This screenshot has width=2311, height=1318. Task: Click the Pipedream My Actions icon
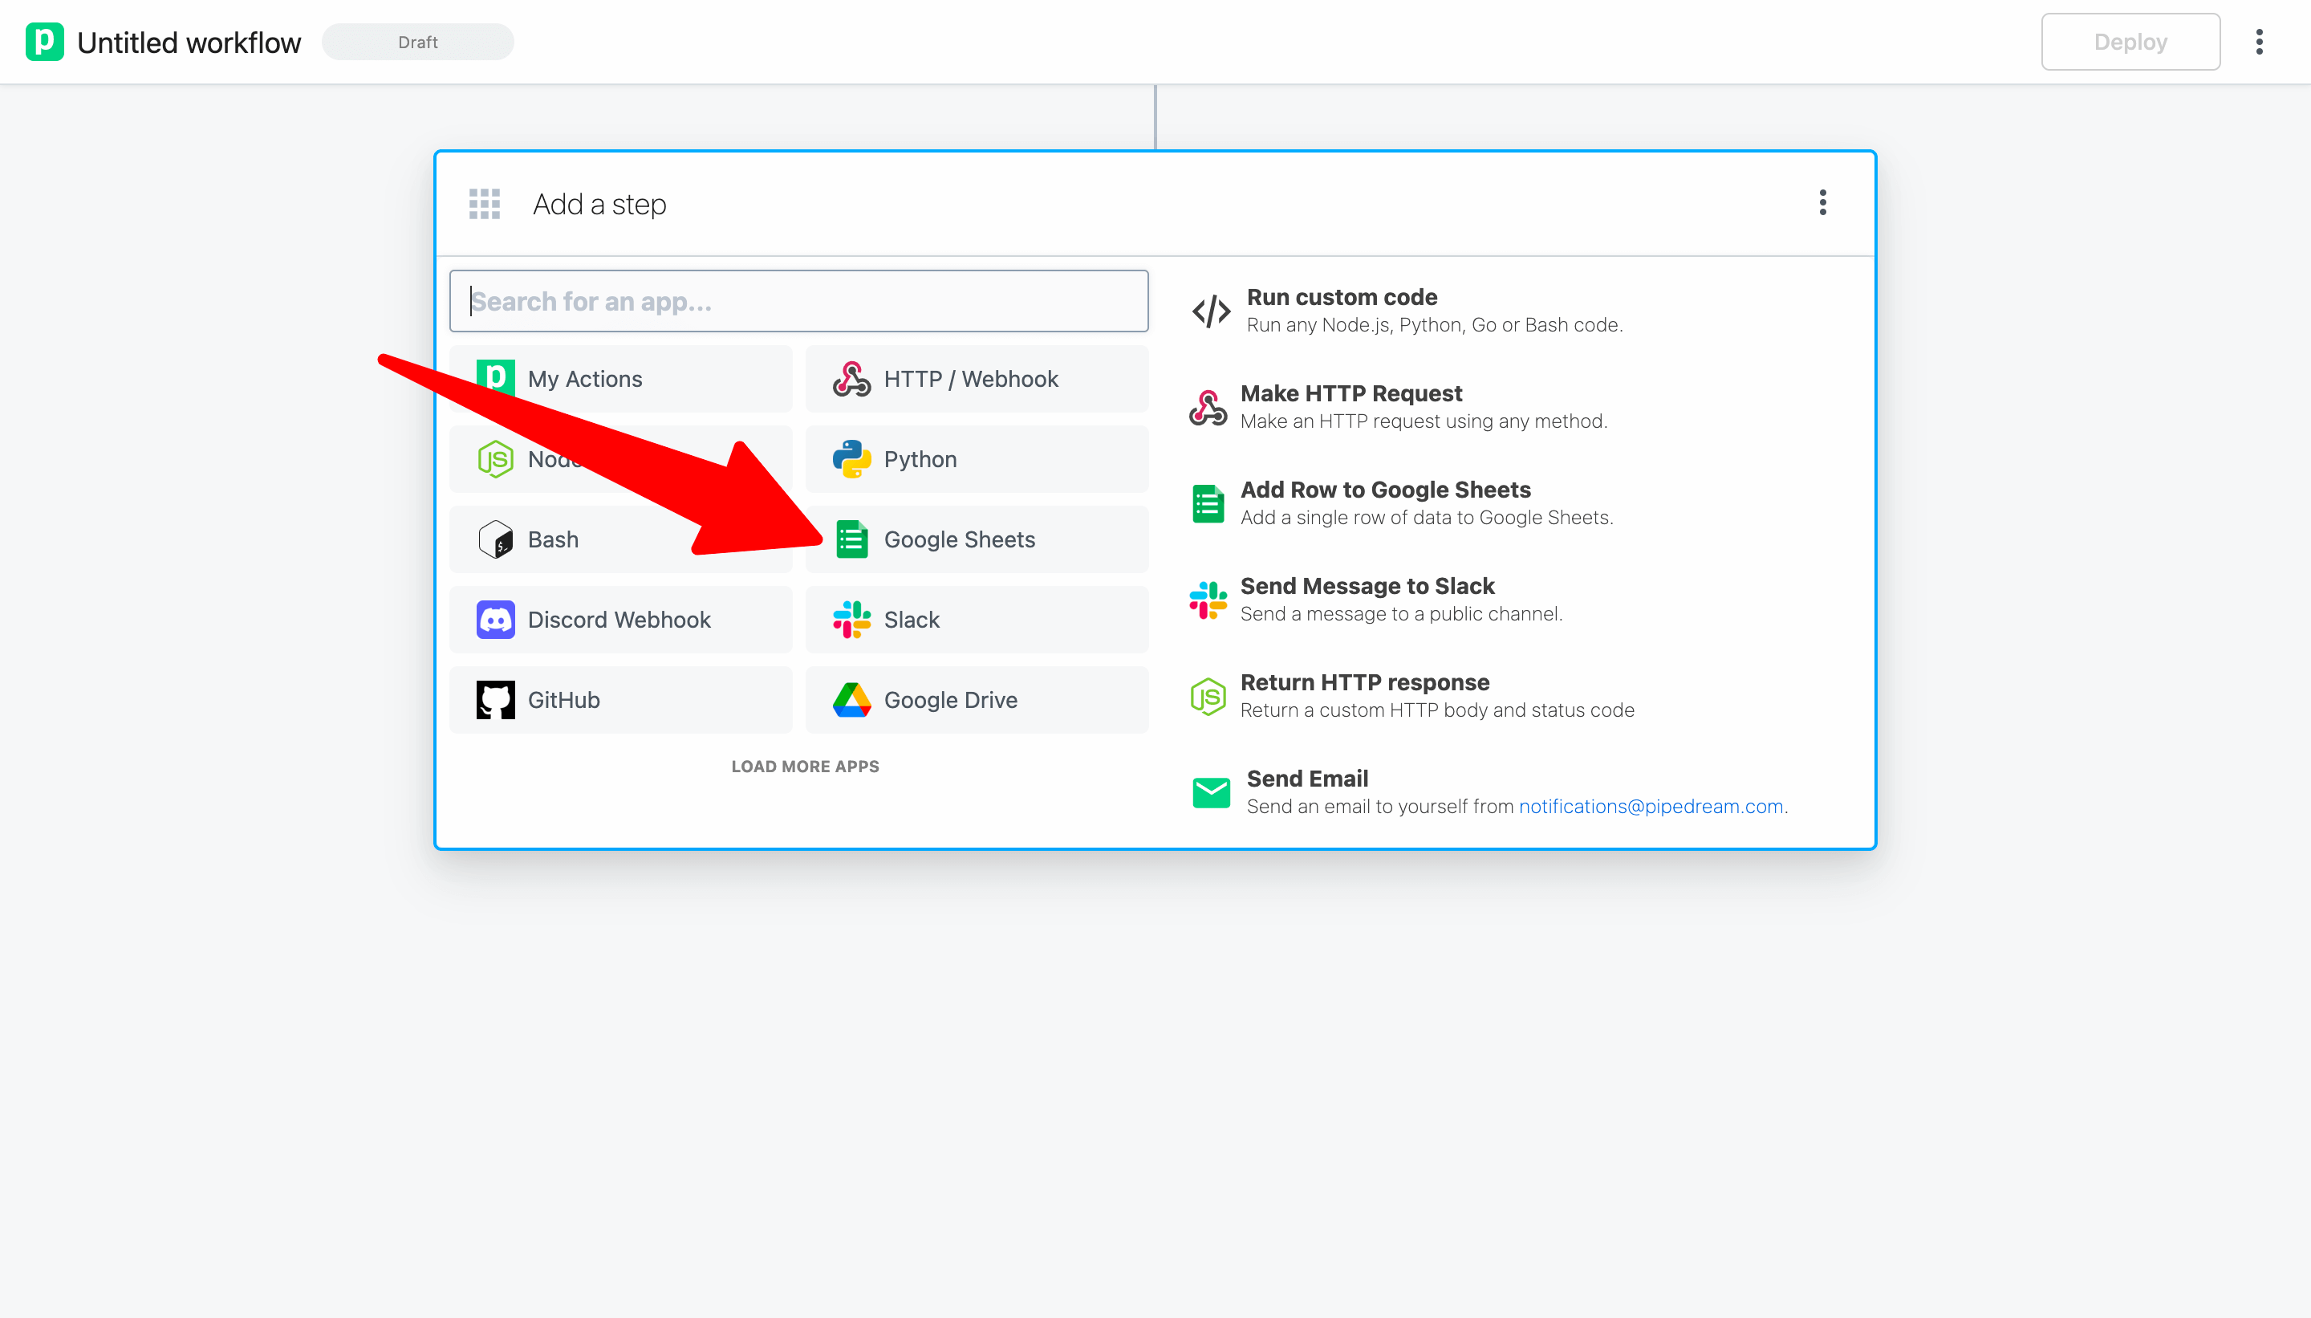[x=495, y=376]
